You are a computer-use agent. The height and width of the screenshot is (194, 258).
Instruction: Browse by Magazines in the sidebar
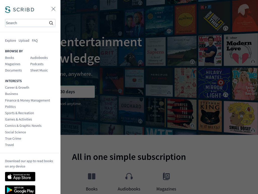(x=13, y=64)
